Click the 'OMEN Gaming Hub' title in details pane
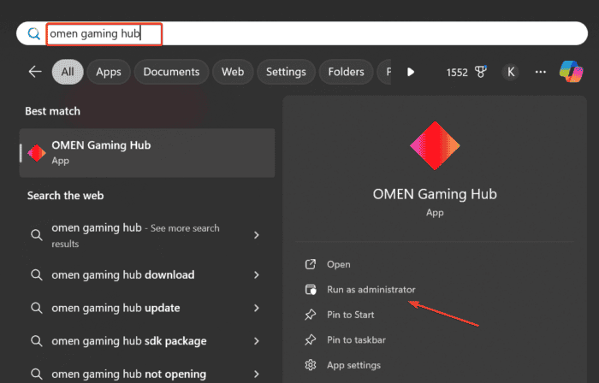 [435, 194]
